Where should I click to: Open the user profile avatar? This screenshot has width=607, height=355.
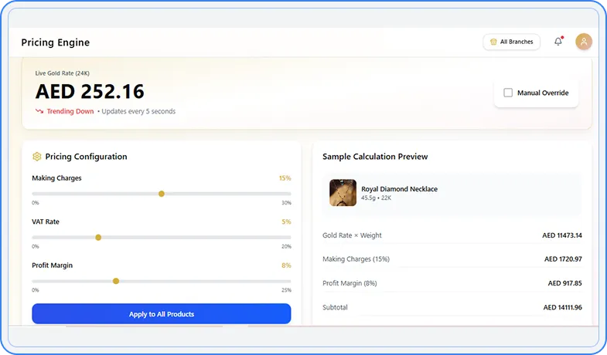tap(584, 42)
